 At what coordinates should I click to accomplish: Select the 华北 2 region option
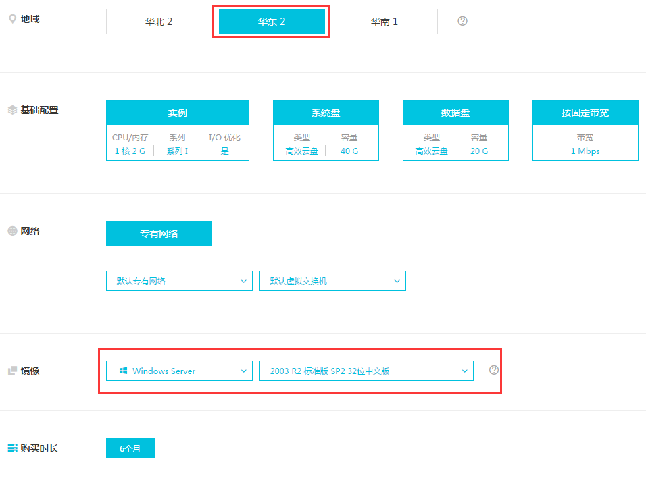coord(159,21)
